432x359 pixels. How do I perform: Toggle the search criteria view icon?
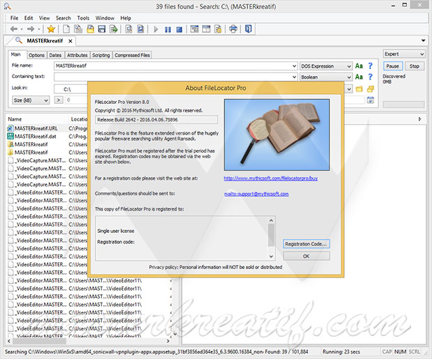(194, 29)
